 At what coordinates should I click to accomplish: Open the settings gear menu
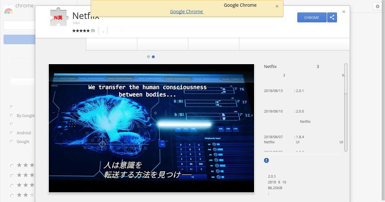(x=377, y=6)
